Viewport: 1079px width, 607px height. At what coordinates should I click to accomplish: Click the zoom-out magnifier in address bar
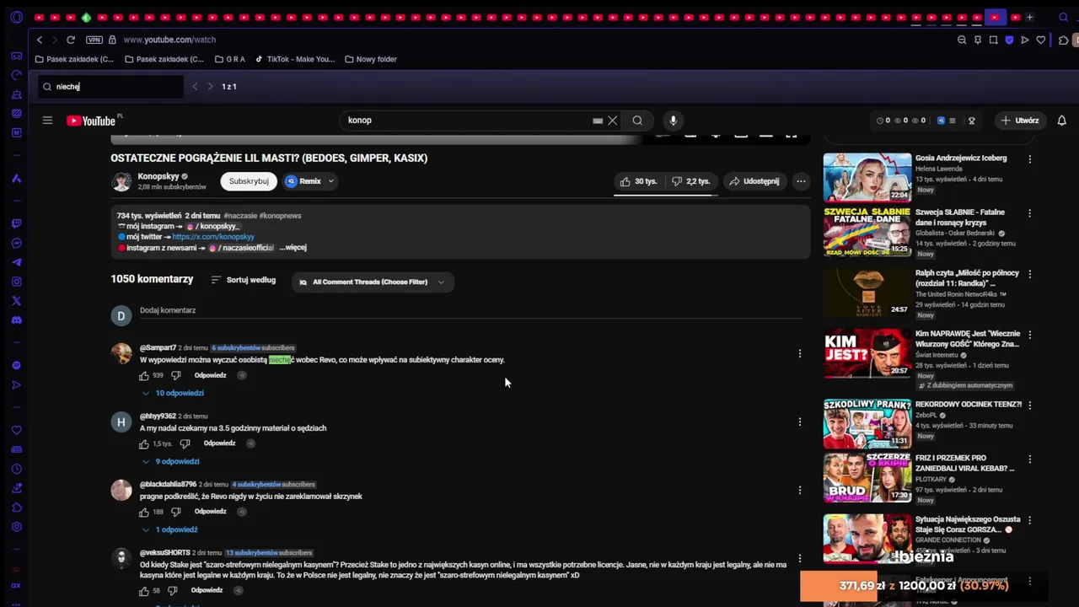tap(962, 40)
